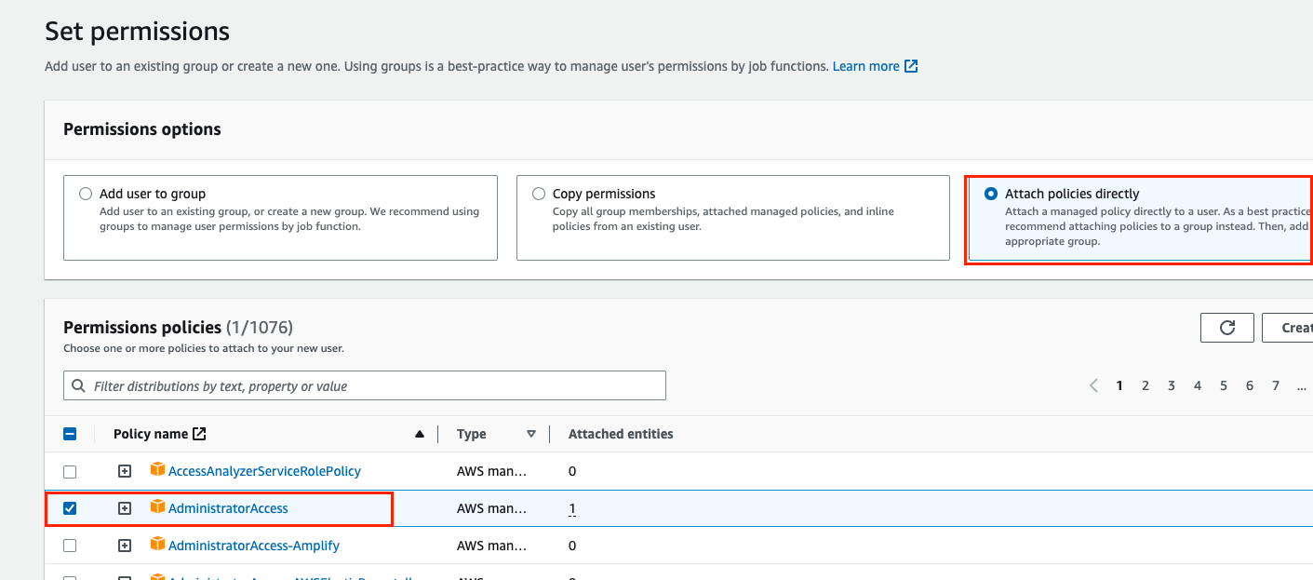Go to page 3 of policies

1172,385
